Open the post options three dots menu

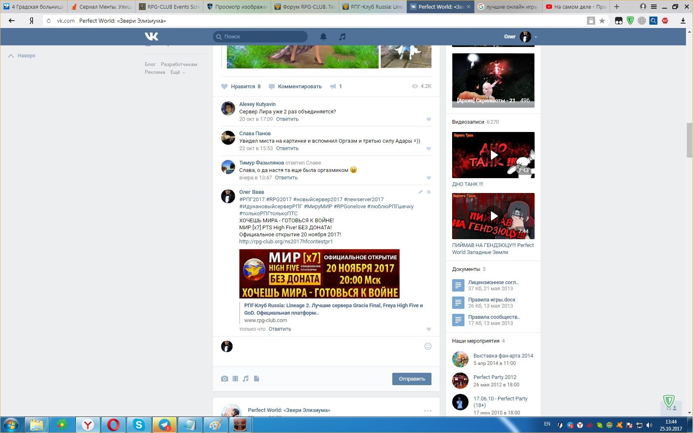(x=428, y=411)
